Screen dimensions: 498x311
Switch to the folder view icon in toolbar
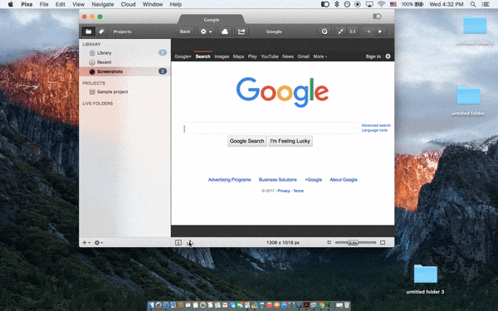coord(88,32)
